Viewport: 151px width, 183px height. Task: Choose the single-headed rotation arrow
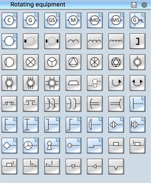[116, 83]
